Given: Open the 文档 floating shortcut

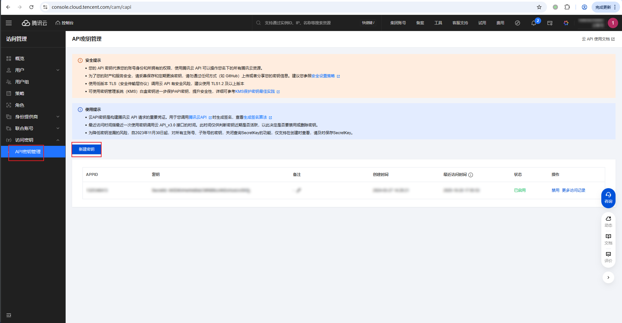Looking at the screenshot, I should click(608, 239).
